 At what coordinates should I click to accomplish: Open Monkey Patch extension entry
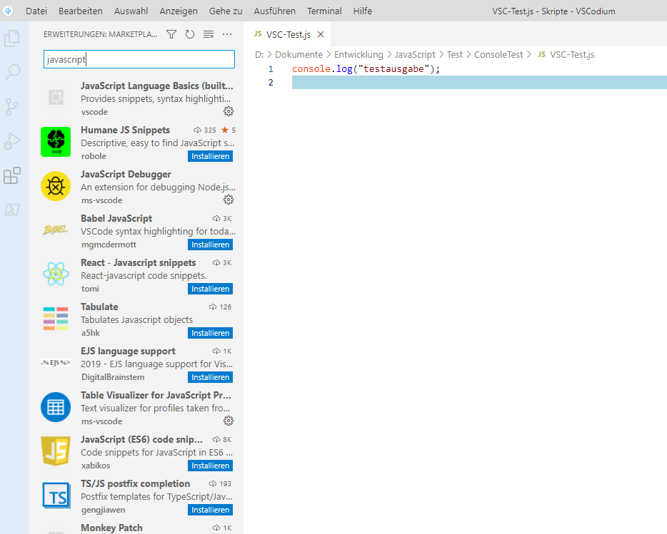tap(136, 528)
